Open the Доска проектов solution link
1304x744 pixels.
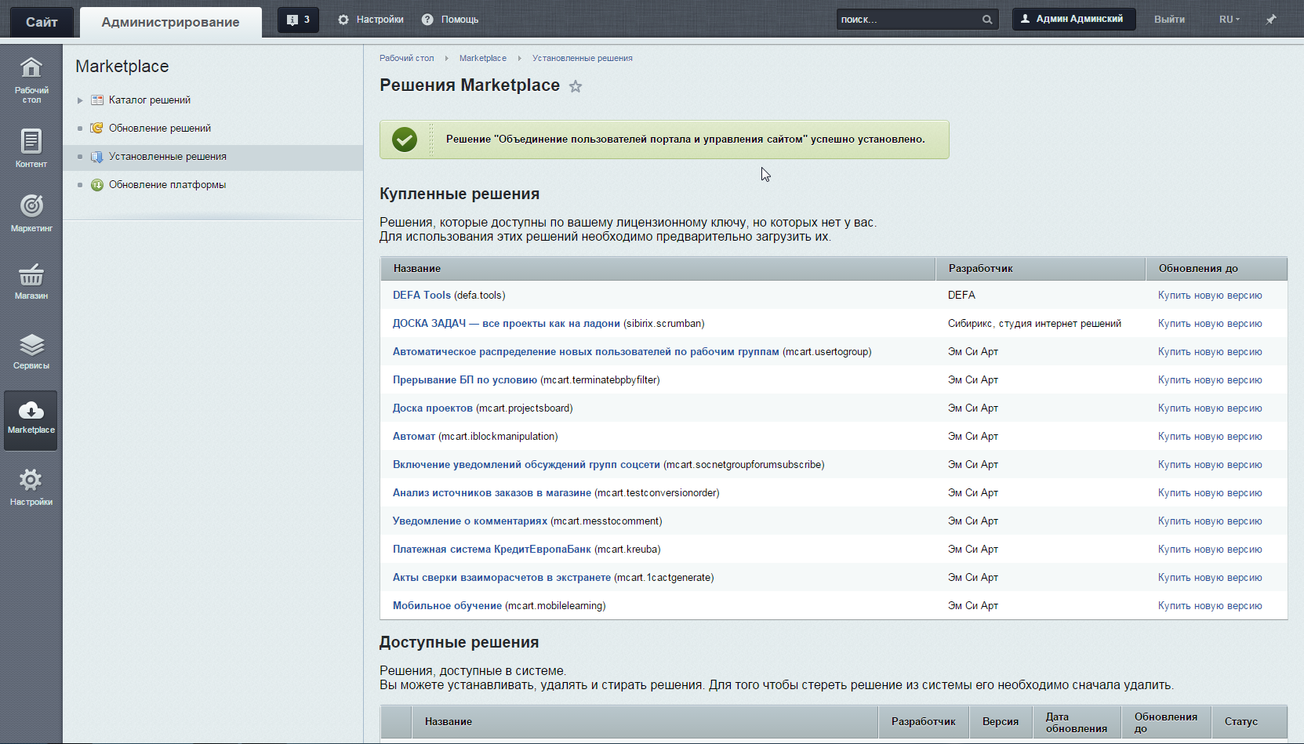(433, 408)
